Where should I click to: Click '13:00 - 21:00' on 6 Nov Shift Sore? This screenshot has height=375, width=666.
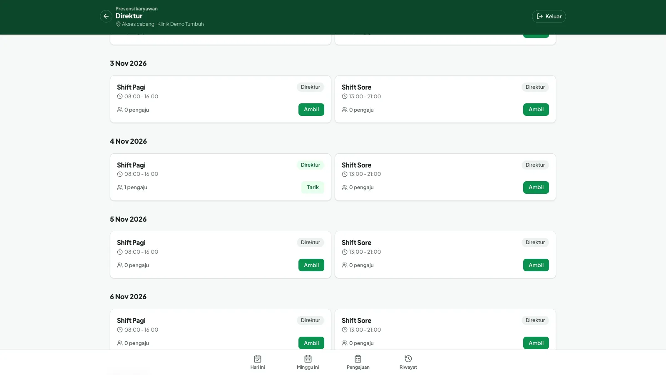365,330
